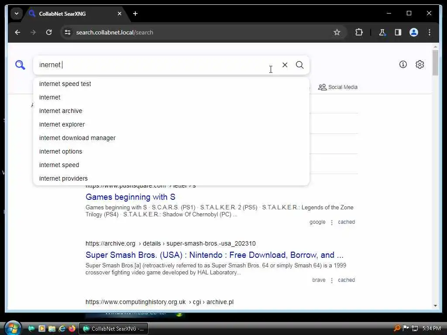Choose suggestion 'internet explorer'
This screenshot has height=335, width=447.
pos(171,124)
